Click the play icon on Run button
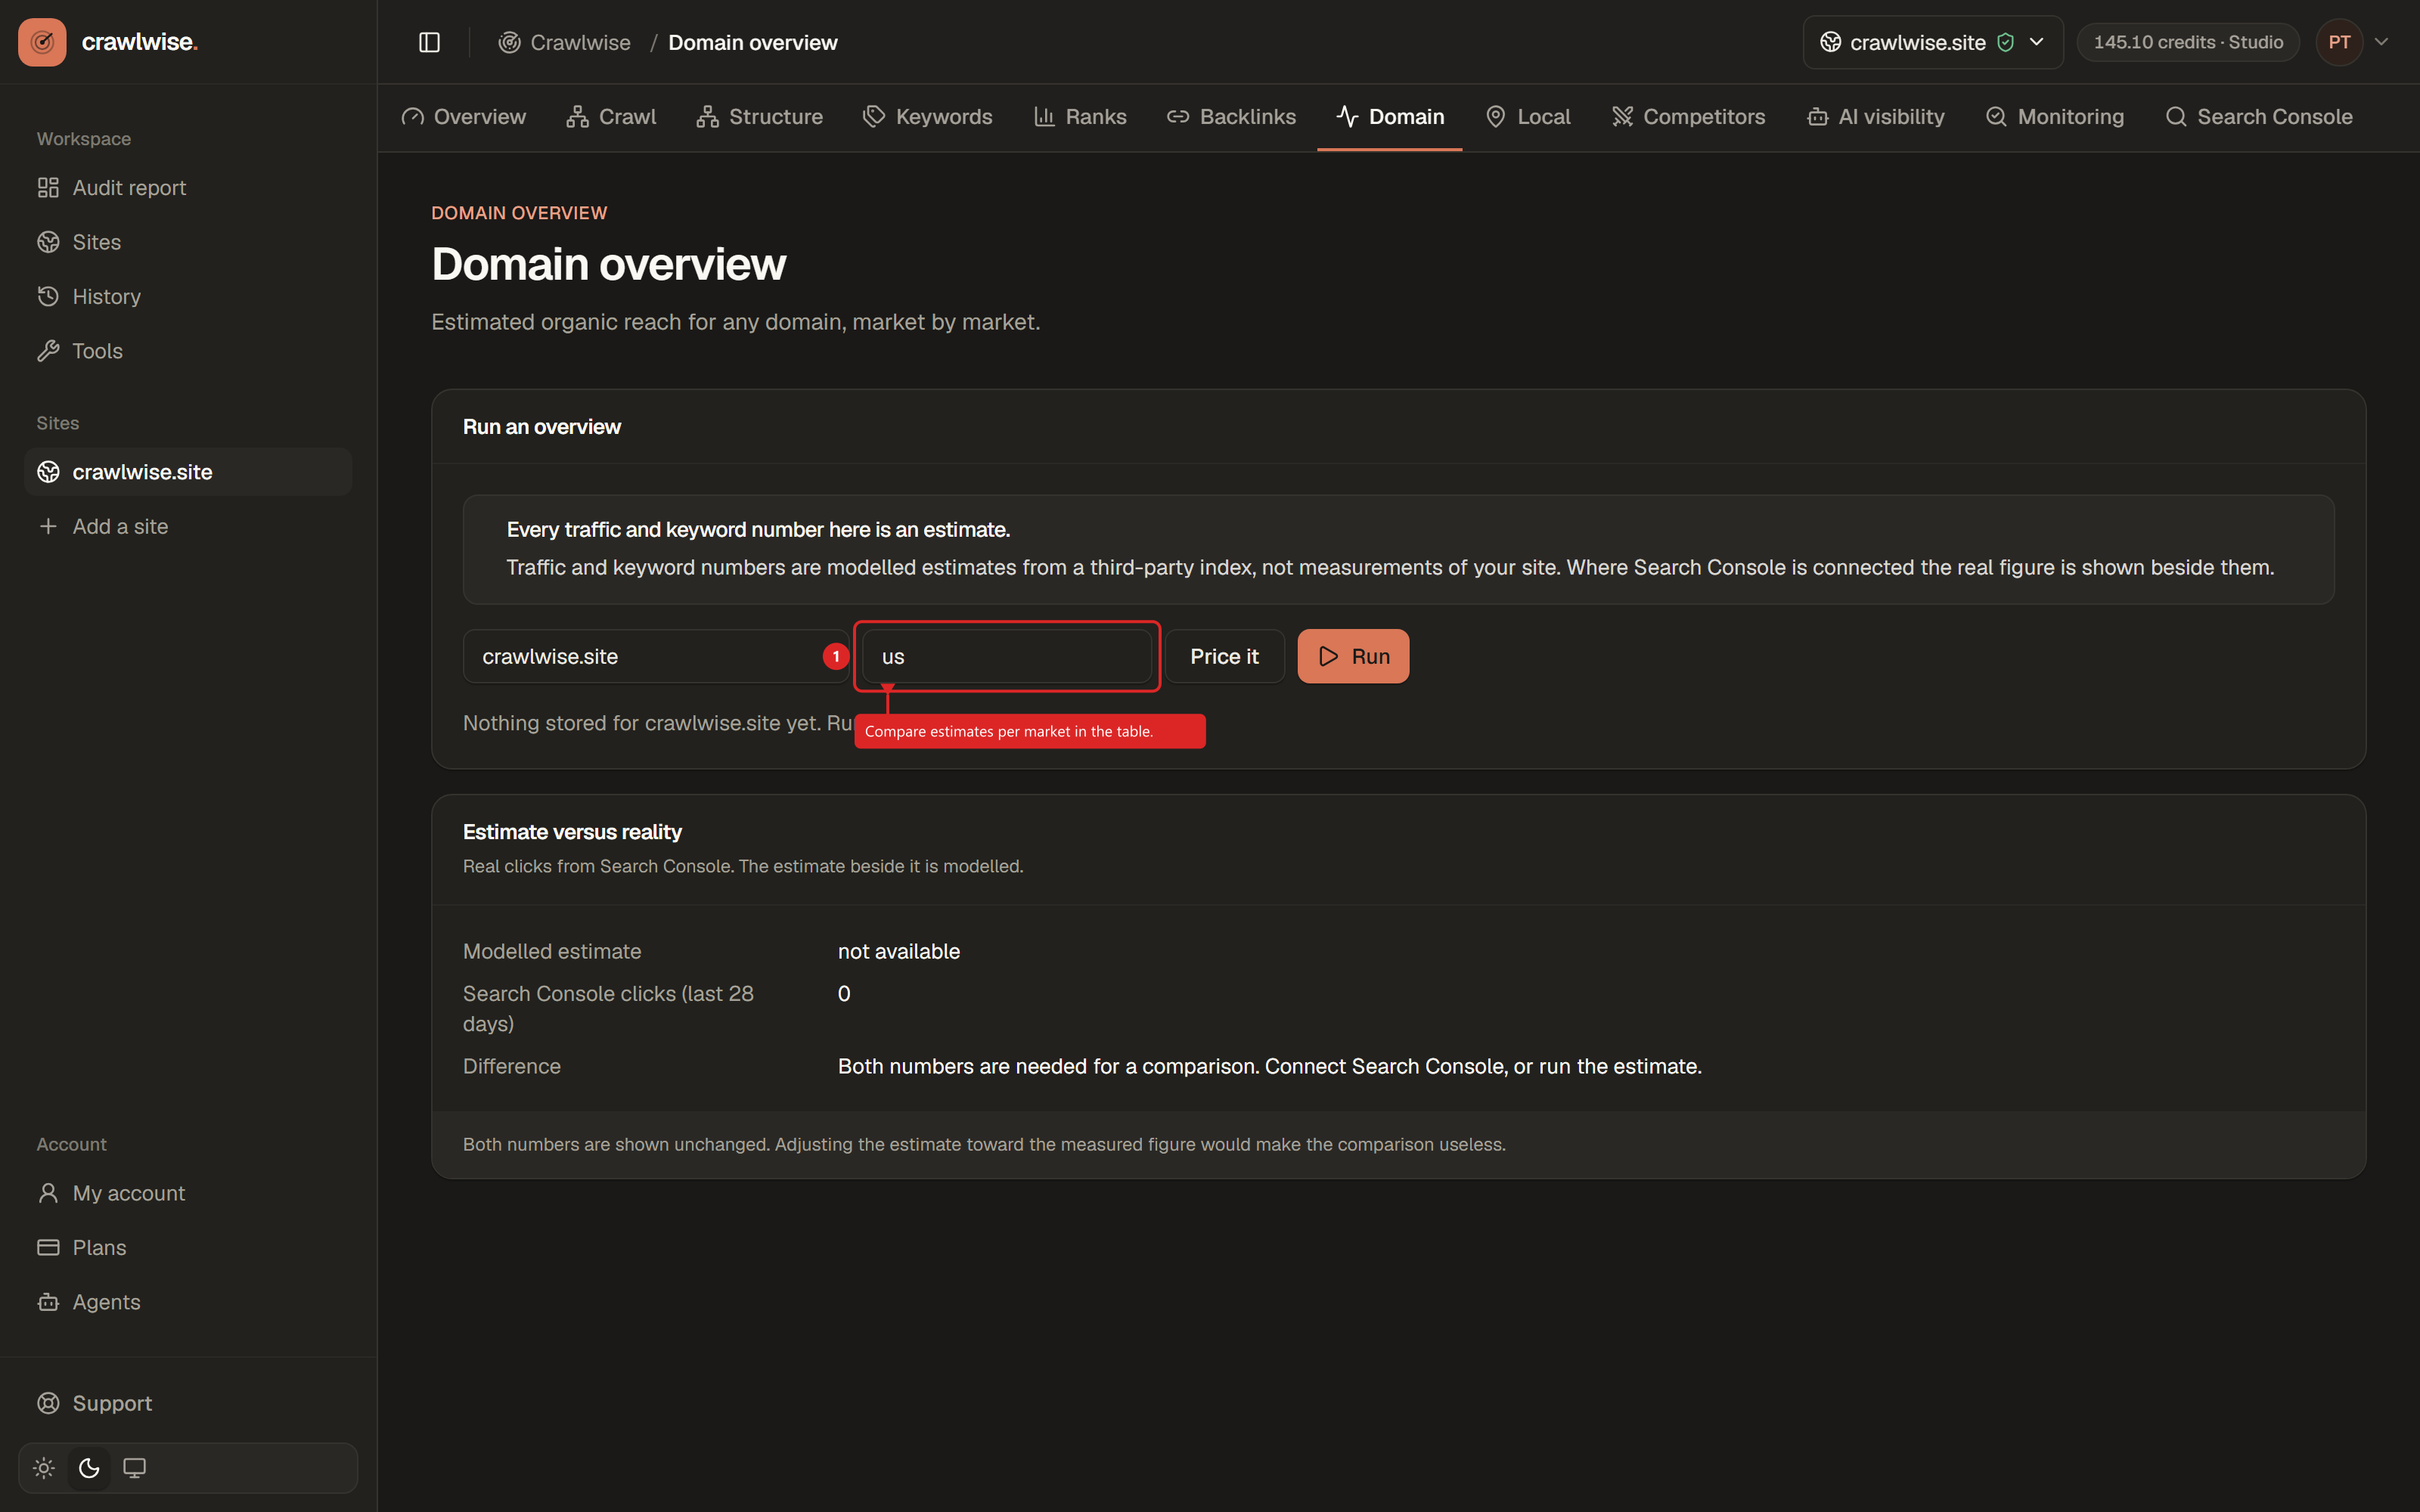2420x1512 pixels. 1329,656
